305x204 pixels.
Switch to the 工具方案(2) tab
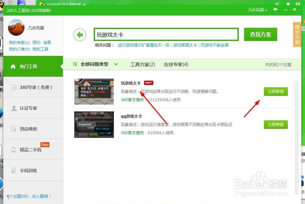(x=142, y=64)
